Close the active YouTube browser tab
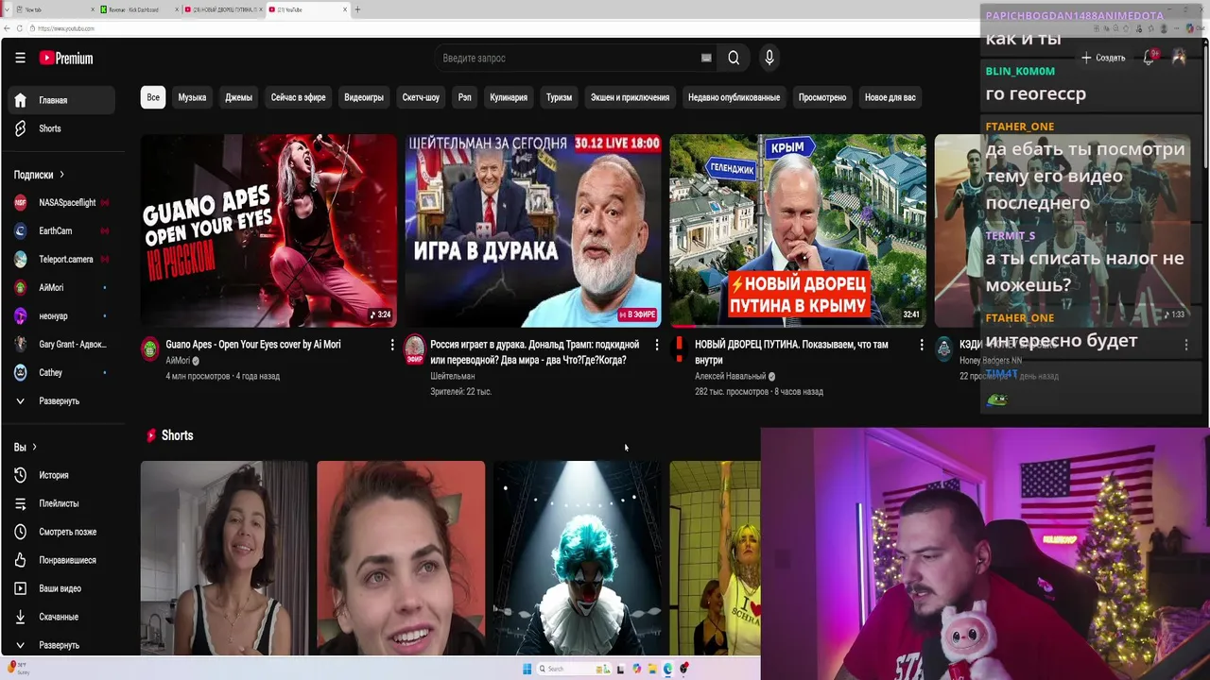The image size is (1210, 680). pyautogui.click(x=345, y=9)
